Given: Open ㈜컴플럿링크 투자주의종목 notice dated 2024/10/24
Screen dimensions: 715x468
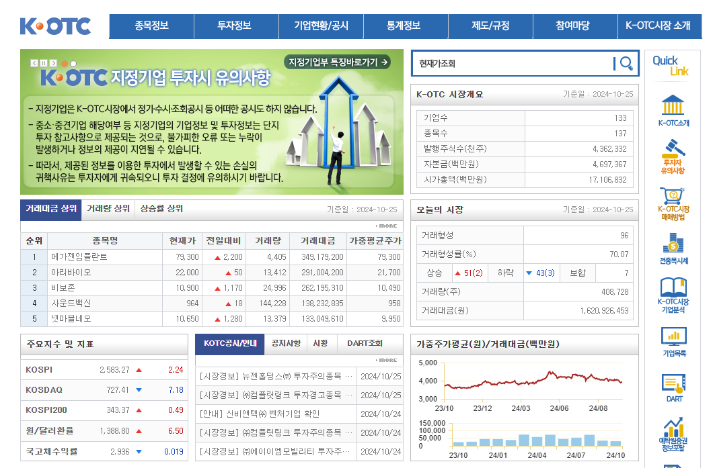Looking at the screenshot, I should tap(276, 432).
